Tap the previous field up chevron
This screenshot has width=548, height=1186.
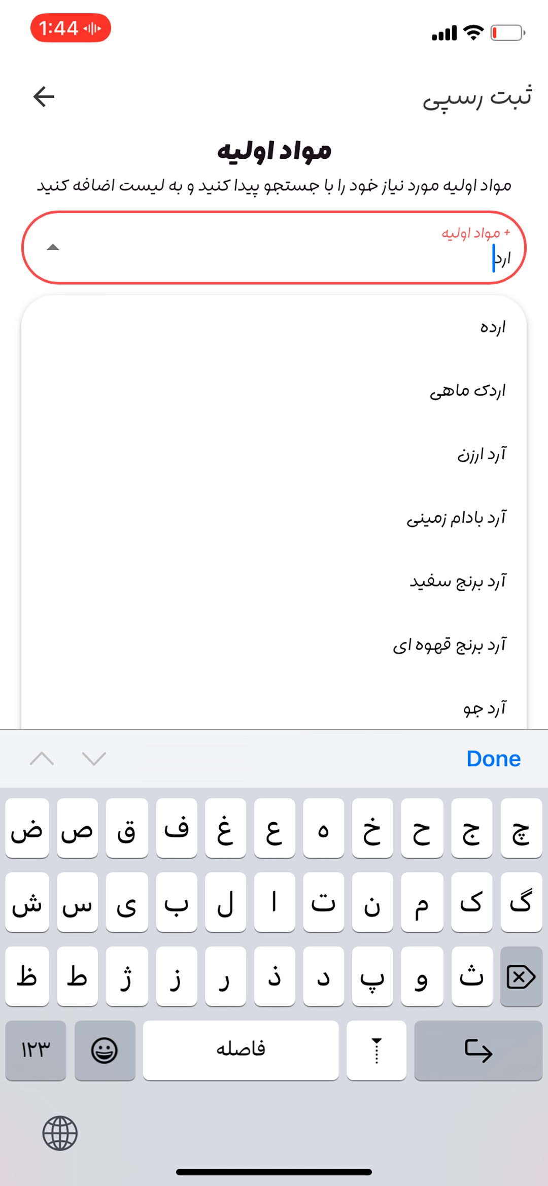coord(42,759)
